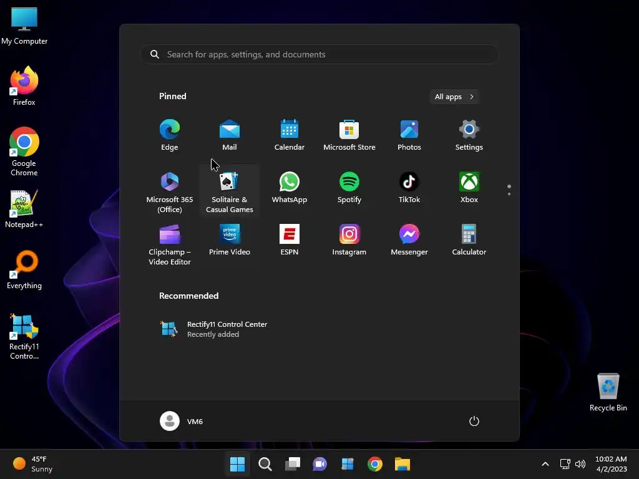The width and height of the screenshot is (639, 479).
Task: Open the weather widget showing 45°F Sunny
Action: coord(32,464)
